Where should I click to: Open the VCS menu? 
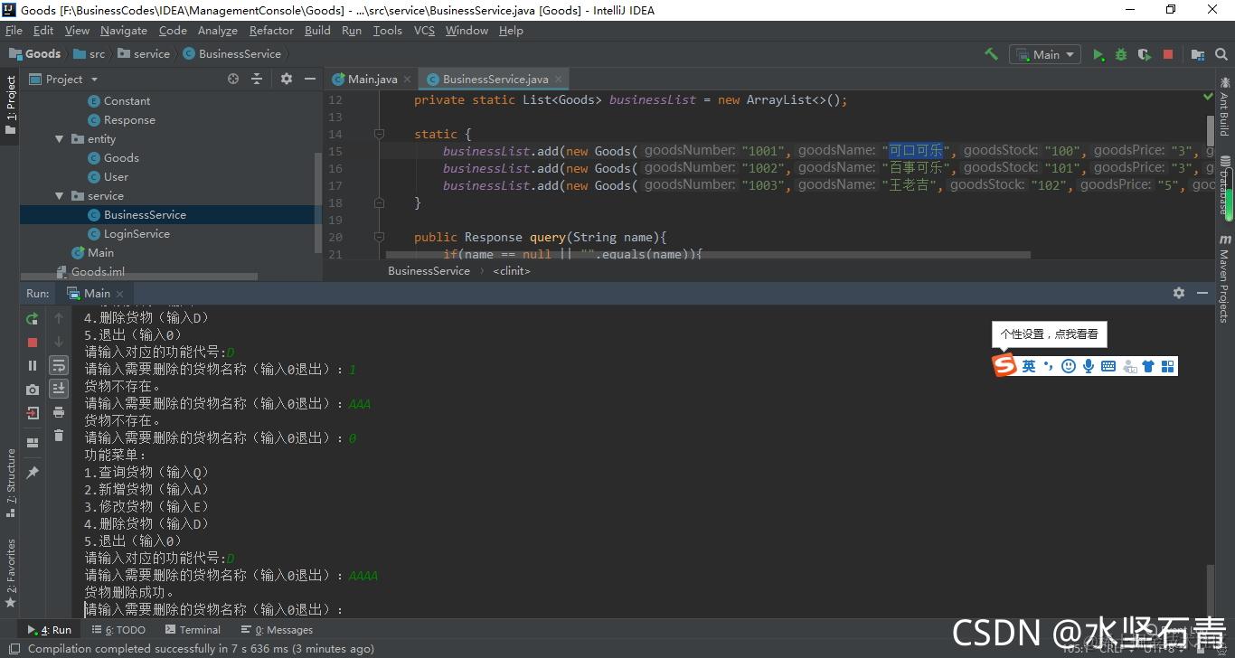pos(424,31)
